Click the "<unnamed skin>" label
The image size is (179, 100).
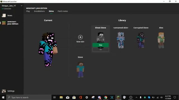[x=121, y=28]
